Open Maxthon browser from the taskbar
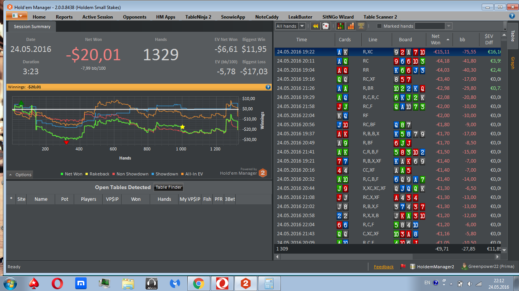Image resolution: width=519 pixels, height=291 pixels. coord(81,283)
